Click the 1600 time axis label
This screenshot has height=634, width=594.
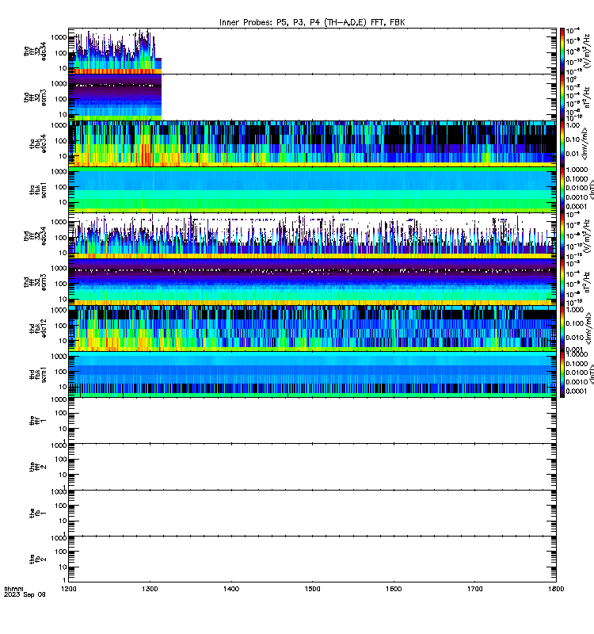394,589
